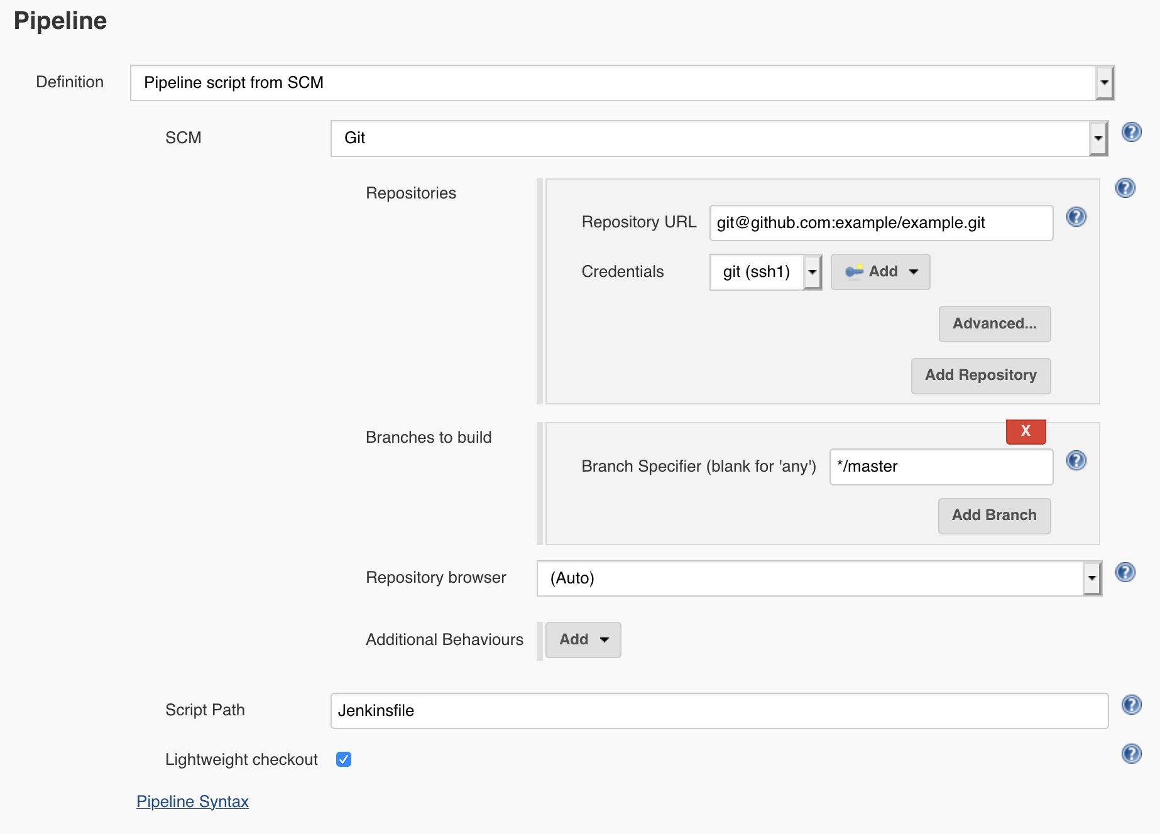Open help for Script Path
1160x834 pixels.
pos(1131,705)
